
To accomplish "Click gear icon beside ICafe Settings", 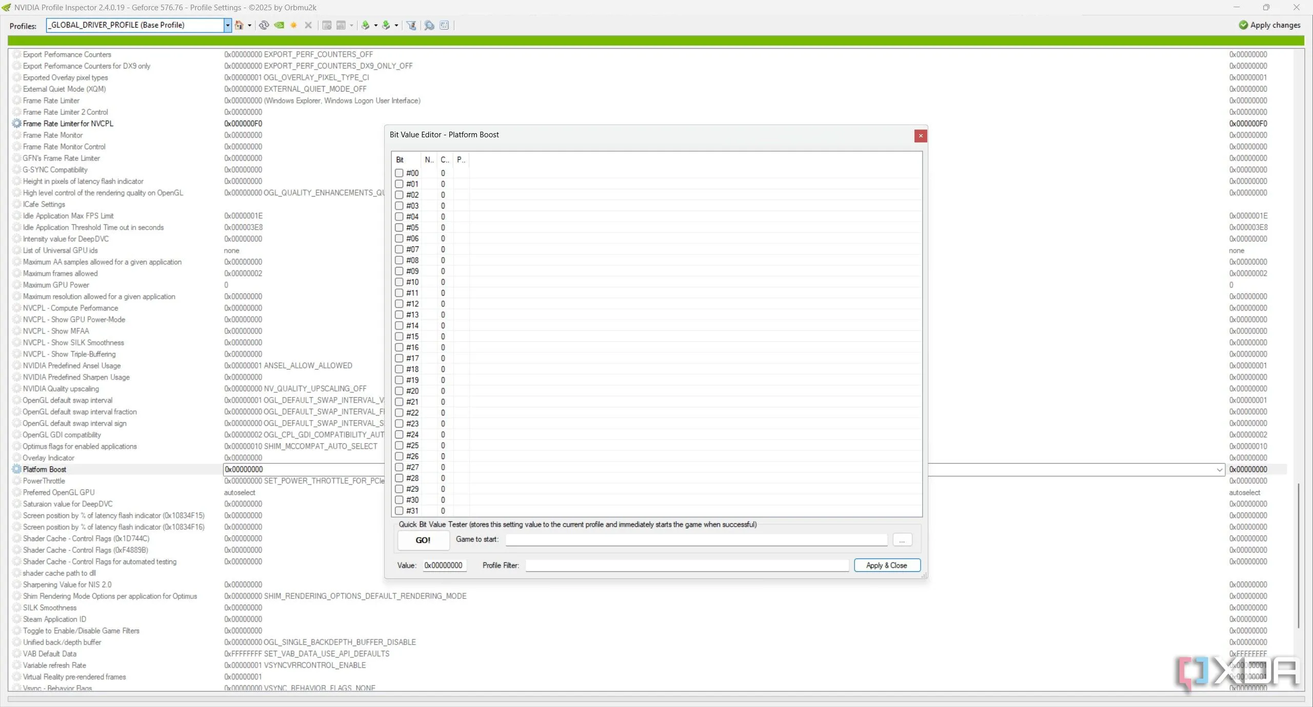I will pyautogui.click(x=16, y=204).
